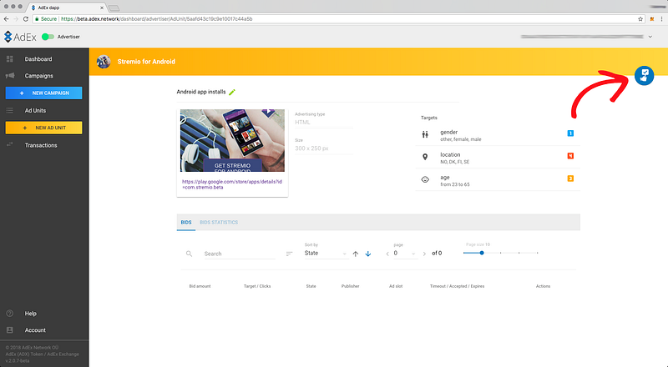Click the Stremio ad unit avatar
The height and width of the screenshot is (367, 668).
point(104,62)
